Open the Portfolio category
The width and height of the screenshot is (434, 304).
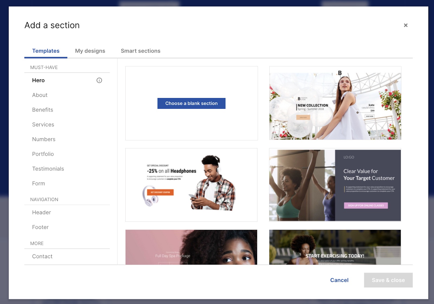[43, 154]
